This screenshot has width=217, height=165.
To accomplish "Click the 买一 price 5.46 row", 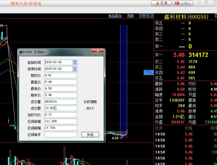I will tap(179, 55).
